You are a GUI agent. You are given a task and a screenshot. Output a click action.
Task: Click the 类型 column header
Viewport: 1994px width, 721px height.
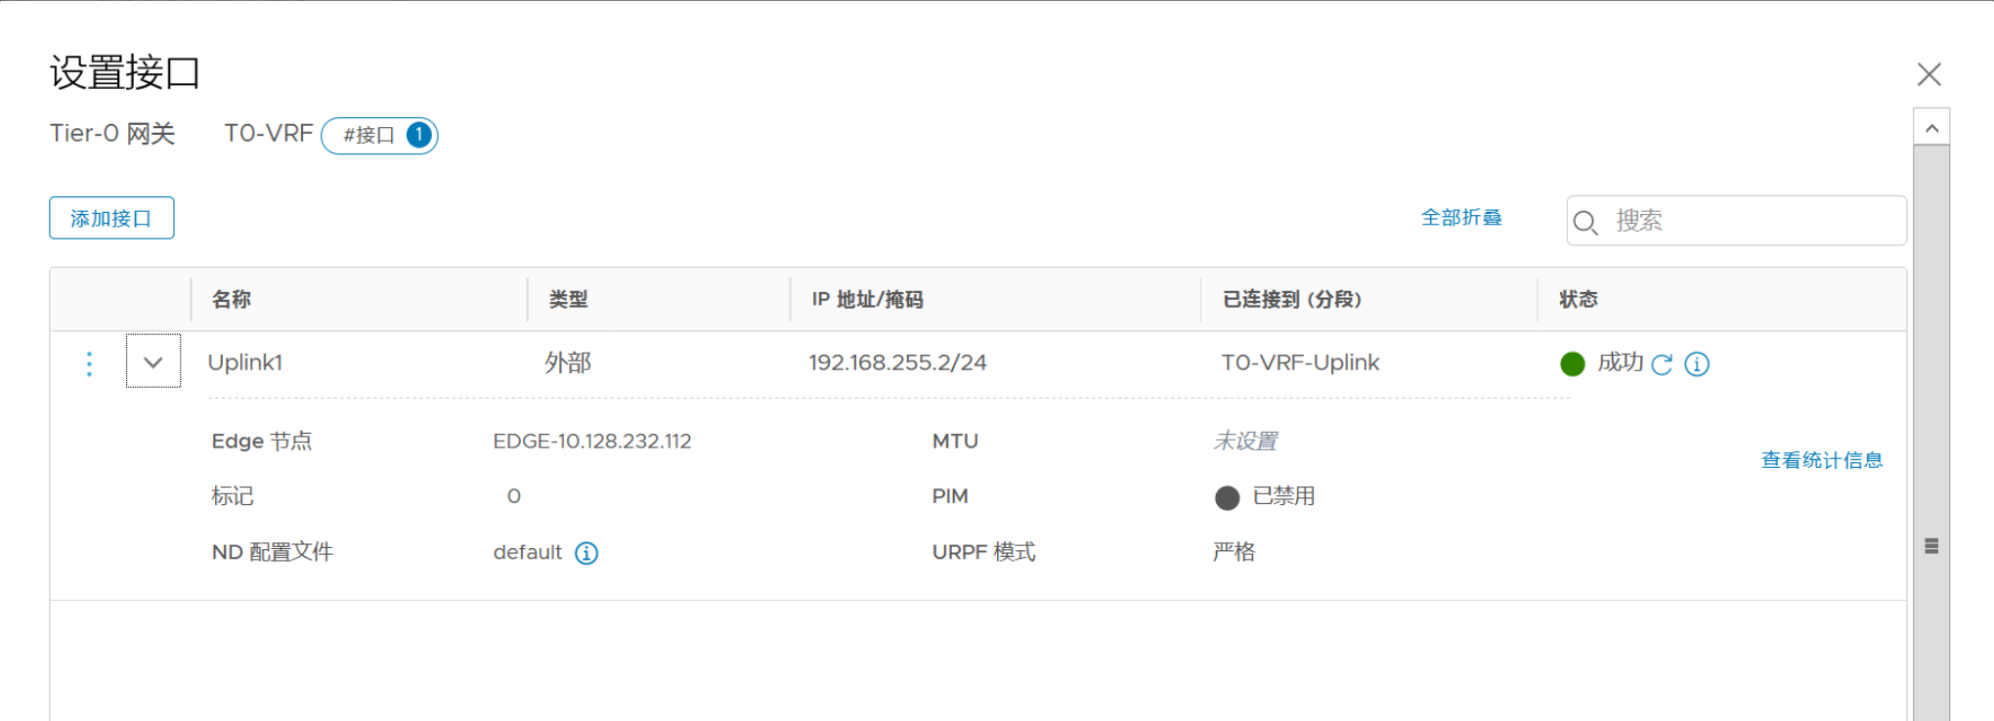568,300
